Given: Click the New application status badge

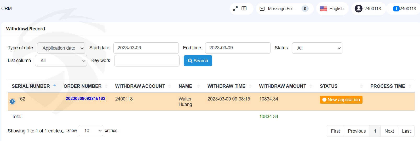Looking at the screenshot, I should [x=341, y=100].
